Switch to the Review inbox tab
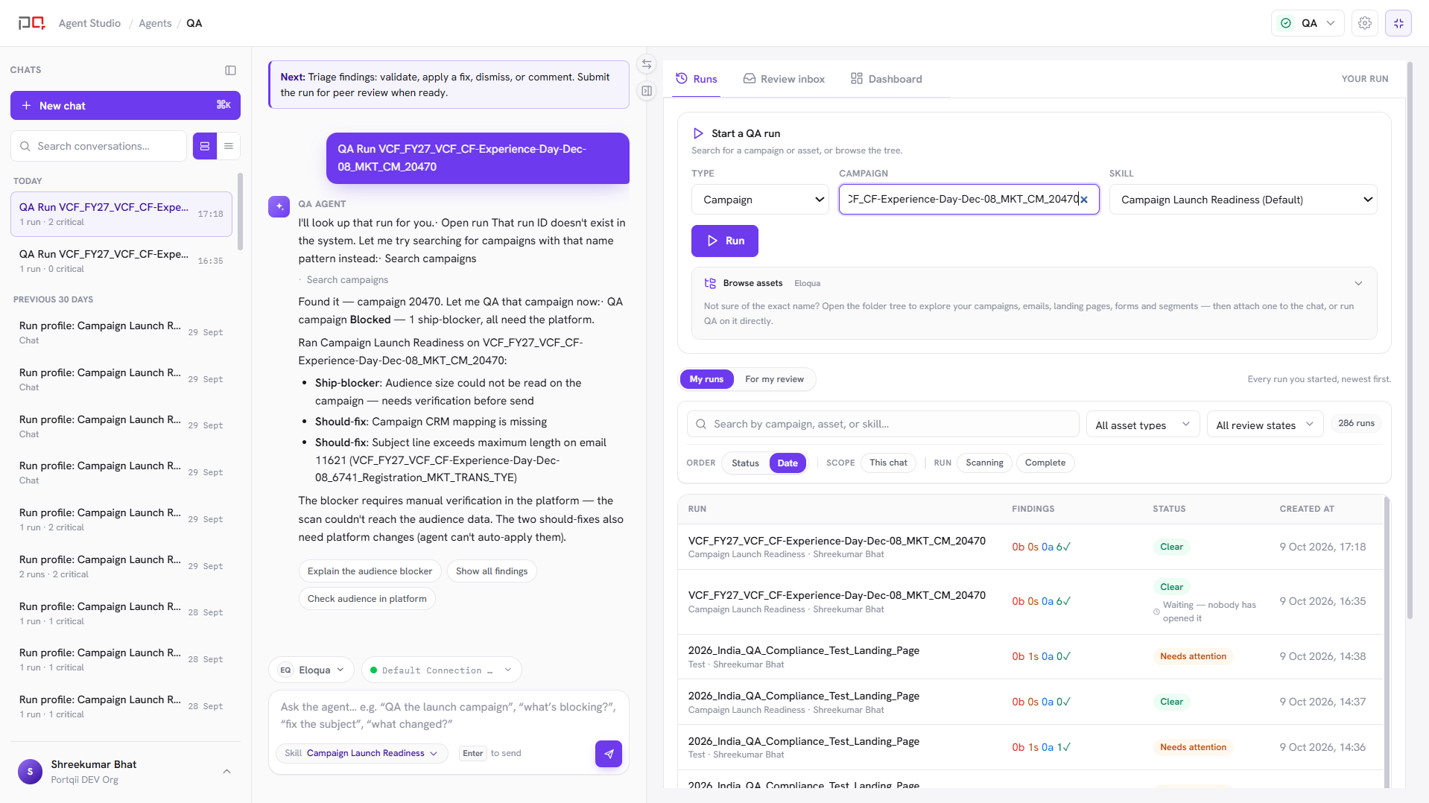The height and width of the screenshot is (803, 1429). click(784, 79)
